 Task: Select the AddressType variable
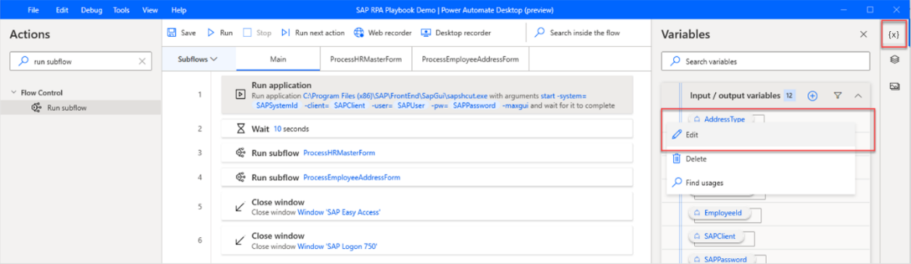pos(719,119)
